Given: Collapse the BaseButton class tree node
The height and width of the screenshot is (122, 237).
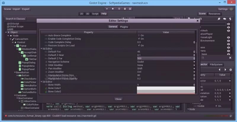Looking at the screenshot, I should 15,72.
